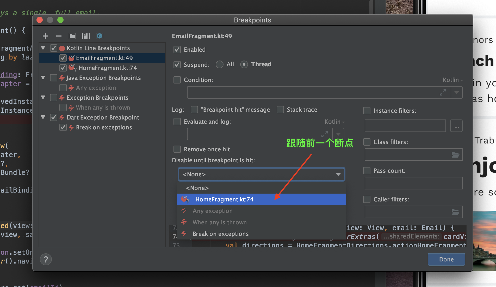Enable Remove once hit checkbox
This screenshot has height=287, width=496.
[x=177, y=149]
